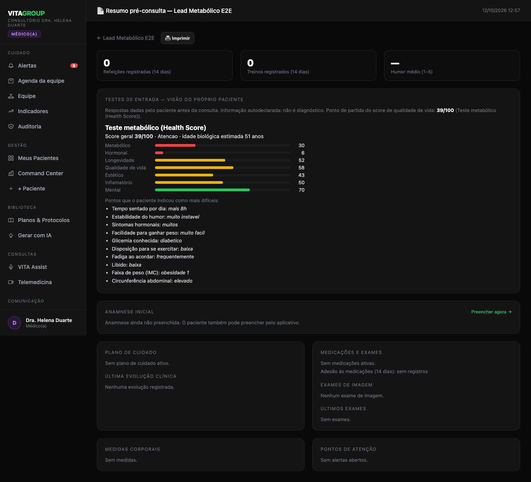Click the trending chart icon for Indicadores
Image resolution: width=531 pixels, height=482 pixels.
point(11,111)
